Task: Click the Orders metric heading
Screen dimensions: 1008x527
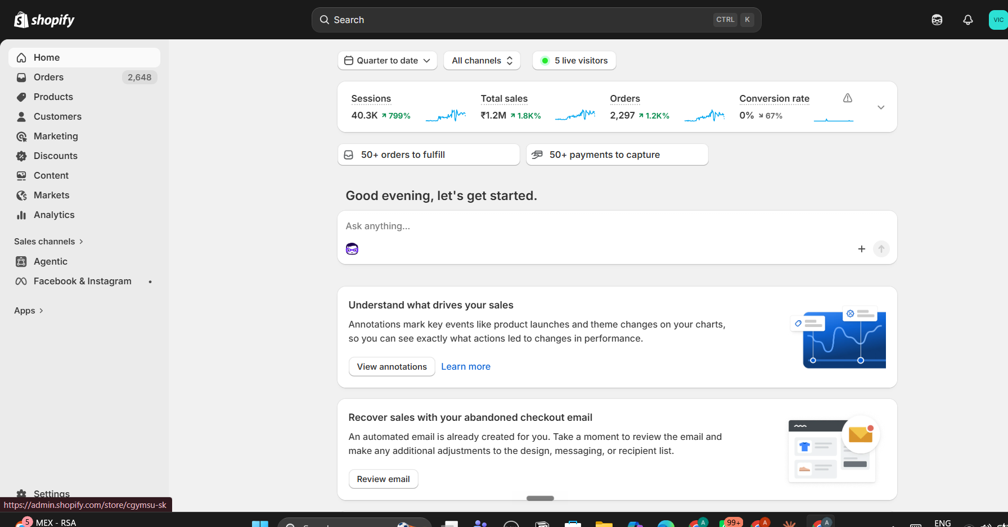Action: [x=625, y=98]
